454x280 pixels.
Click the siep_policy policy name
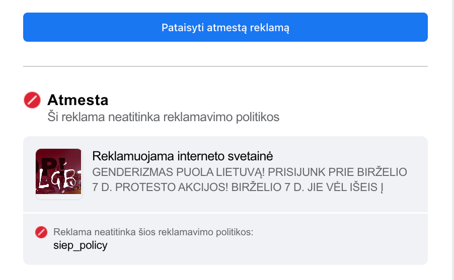pyautogui.click(x=81, y=246)
